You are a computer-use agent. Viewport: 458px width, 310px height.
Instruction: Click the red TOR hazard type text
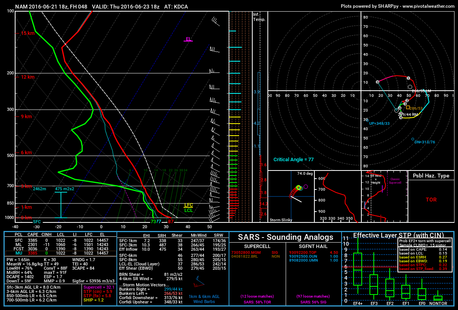[x=431, y=200]
